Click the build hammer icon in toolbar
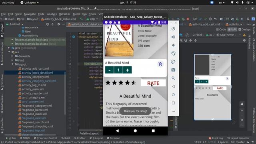 pyautogui.click(x=81, y=19)
